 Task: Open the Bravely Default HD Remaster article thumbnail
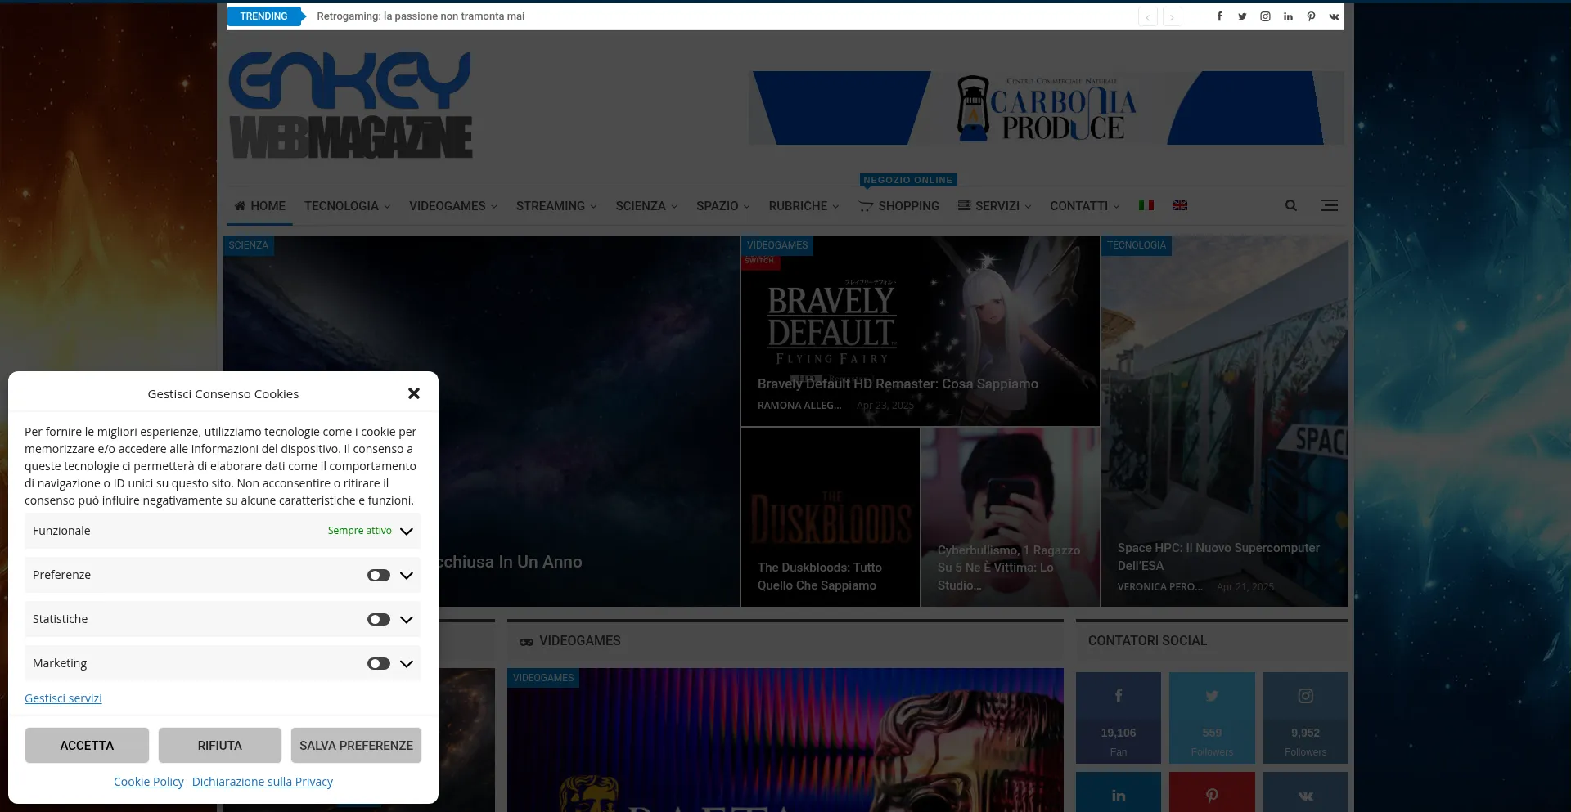tap(920, 331)
